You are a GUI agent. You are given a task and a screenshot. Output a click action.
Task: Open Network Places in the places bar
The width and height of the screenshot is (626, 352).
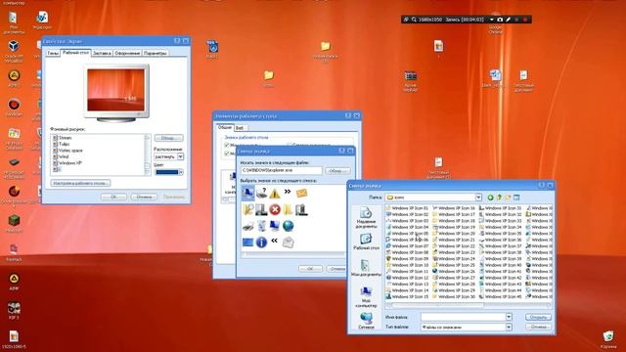point(366,321)
